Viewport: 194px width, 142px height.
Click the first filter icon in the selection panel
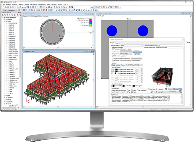(3, 15)
